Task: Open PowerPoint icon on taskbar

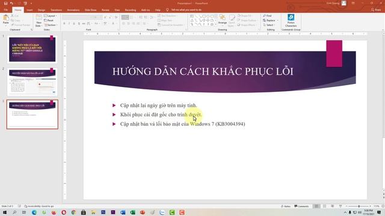Action: click(x=143, y=212)
